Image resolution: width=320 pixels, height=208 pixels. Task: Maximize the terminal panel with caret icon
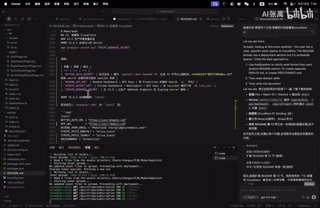[229, 147]
